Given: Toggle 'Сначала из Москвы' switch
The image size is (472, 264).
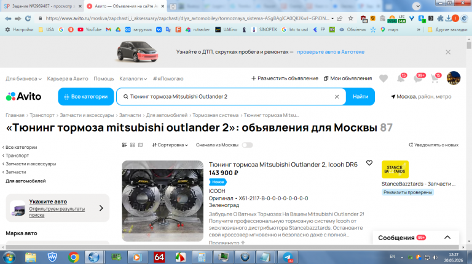Looking at the screenshot, I should coord(248,145).
